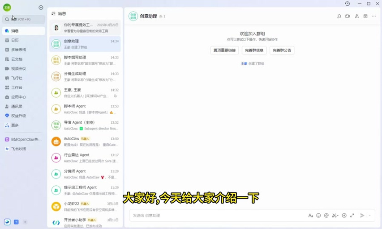The height and width of the screenshot is (229, 382).
Task: Open the 王豪, 王豪 group chat
Action: click(85, 93)
